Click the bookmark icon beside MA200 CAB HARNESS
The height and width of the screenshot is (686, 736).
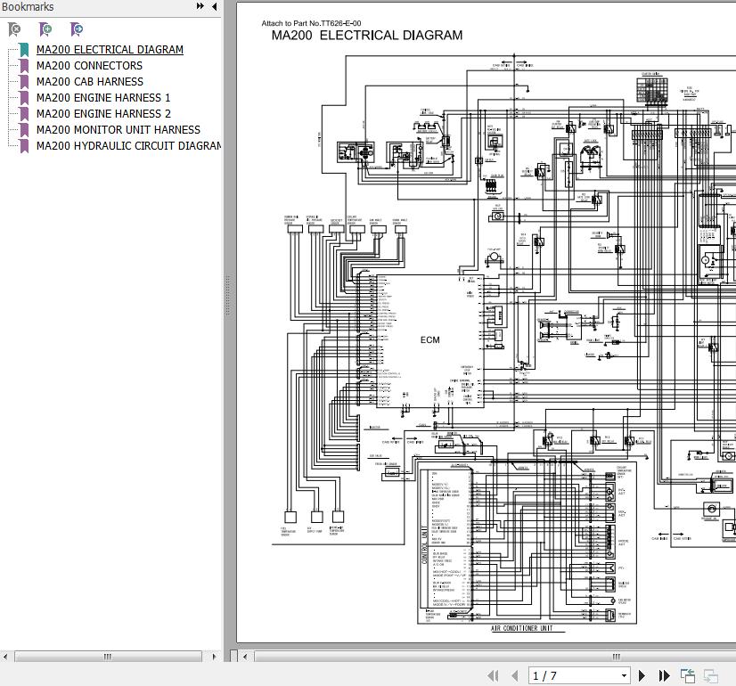click(x=24, y=82)
